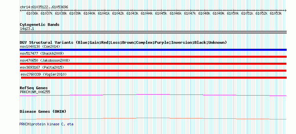
Task: Open the PRKCH|protein kinase C, eta link
Action: click(46, 124)
